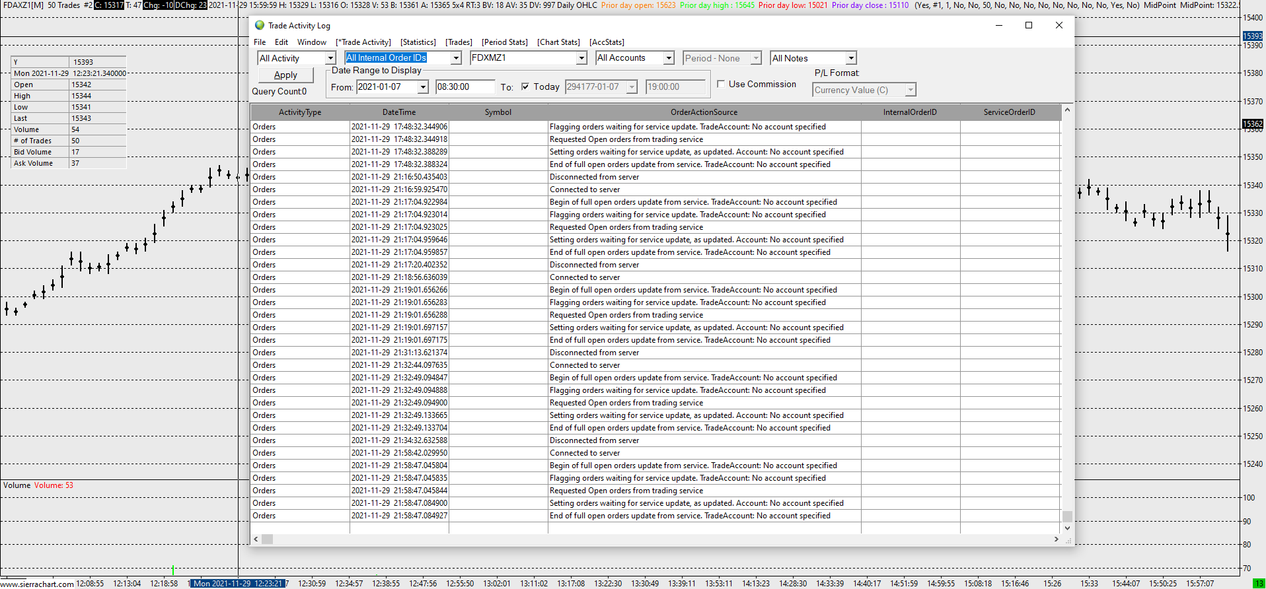Expand the All Notes dropdown

tap(851, 58)
